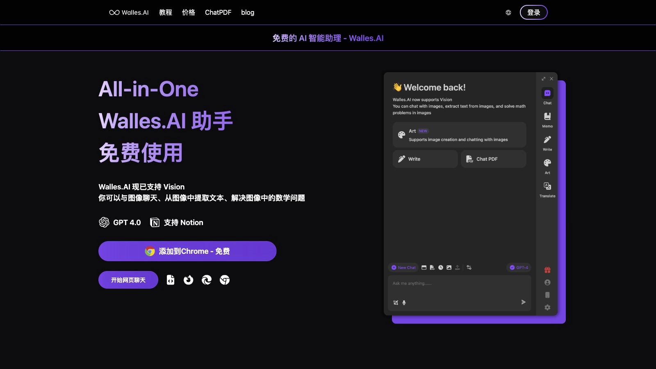Go to the blog page
The height and width of the screenshot is (369, 656).
pyautogui.click(x=248, y=12)
